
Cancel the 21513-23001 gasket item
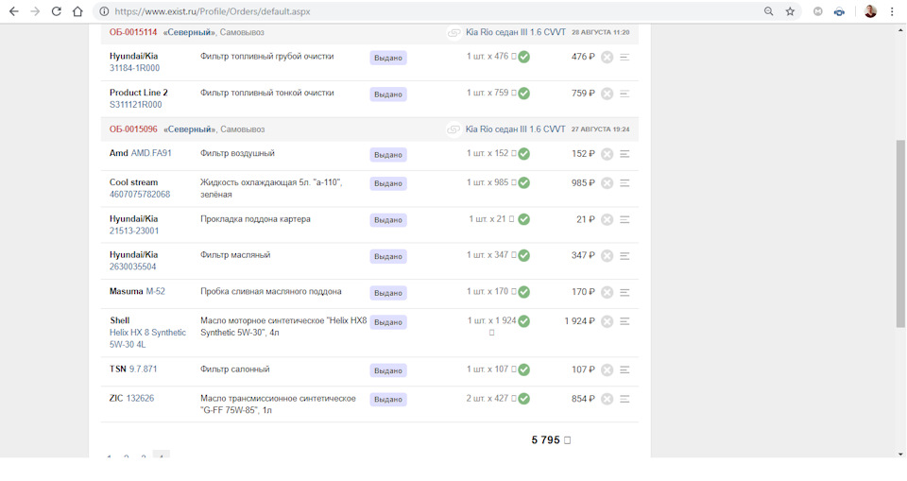coord(607,219)
